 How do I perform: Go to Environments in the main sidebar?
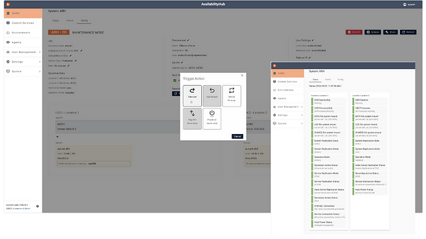coord(23,33)
